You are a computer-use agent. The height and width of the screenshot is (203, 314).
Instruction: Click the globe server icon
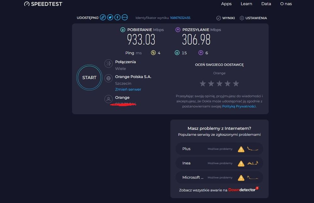(108, 78)
